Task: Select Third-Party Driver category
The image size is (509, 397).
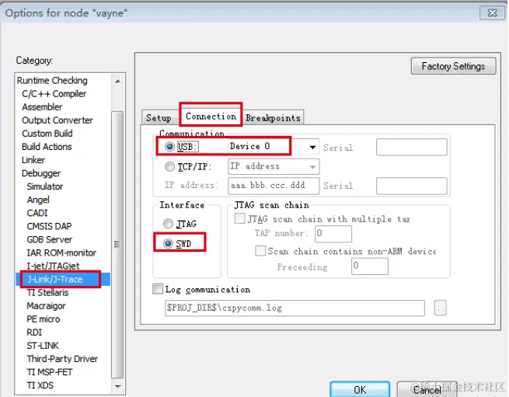Action: coord(62,359)
